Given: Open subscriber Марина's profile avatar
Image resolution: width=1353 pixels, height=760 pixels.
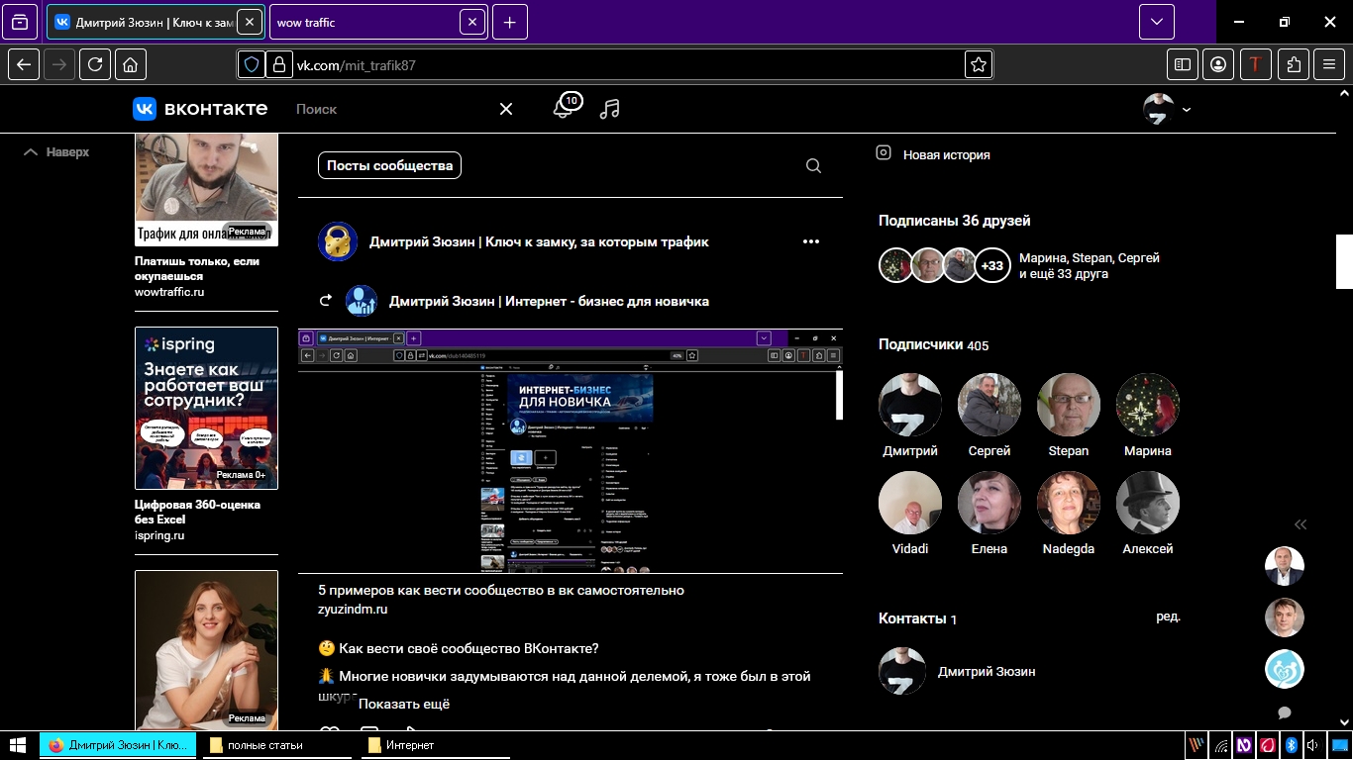Looking at the screenshot, I should [1148, 405].
